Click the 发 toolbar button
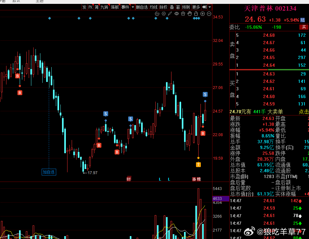Viewport: 309px width, 239px height. coord(84,7)
